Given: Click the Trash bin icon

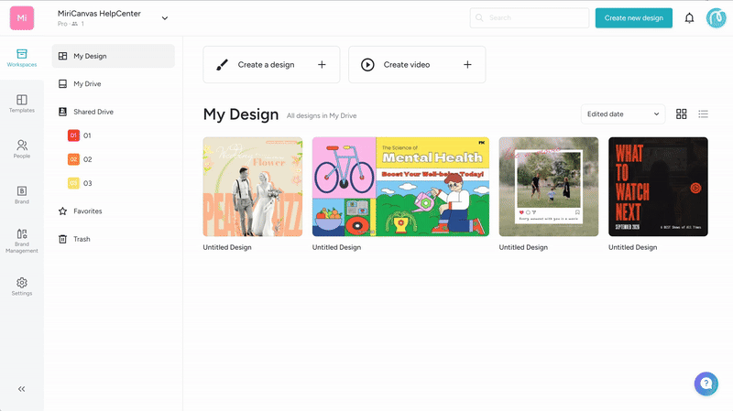Looking at the screenshot, I should (62, 239).
